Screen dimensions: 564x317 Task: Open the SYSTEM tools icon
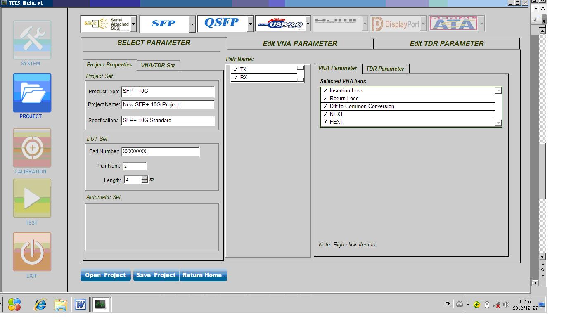pyautogui.click(x=32, y=40)
